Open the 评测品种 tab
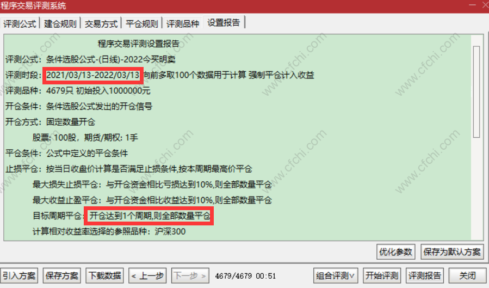The image size is (489, 288). pyautogui.click(x=183, y=24)
